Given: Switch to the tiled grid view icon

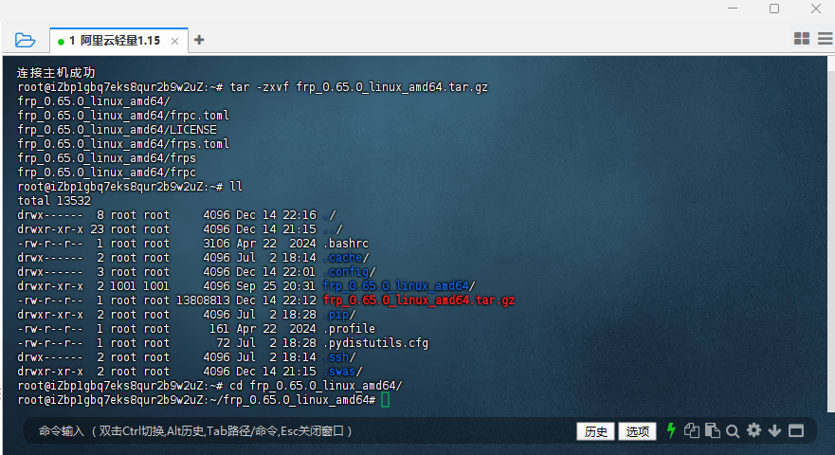Looking at the screenshot, I should coord(801,39).
